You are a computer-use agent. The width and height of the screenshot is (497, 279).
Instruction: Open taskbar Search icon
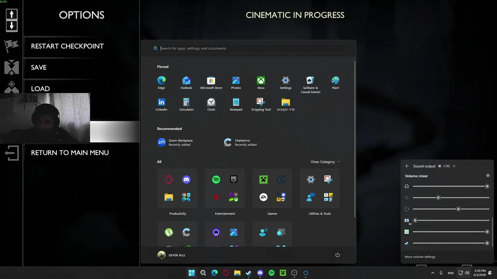point(203,273)
